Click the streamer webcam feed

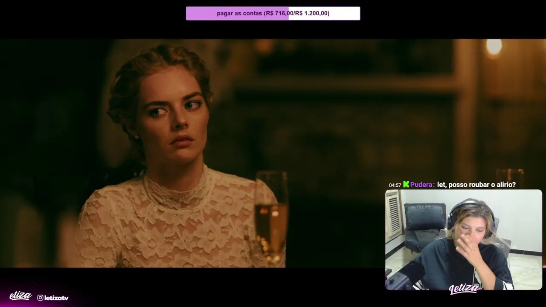[464, 240]
